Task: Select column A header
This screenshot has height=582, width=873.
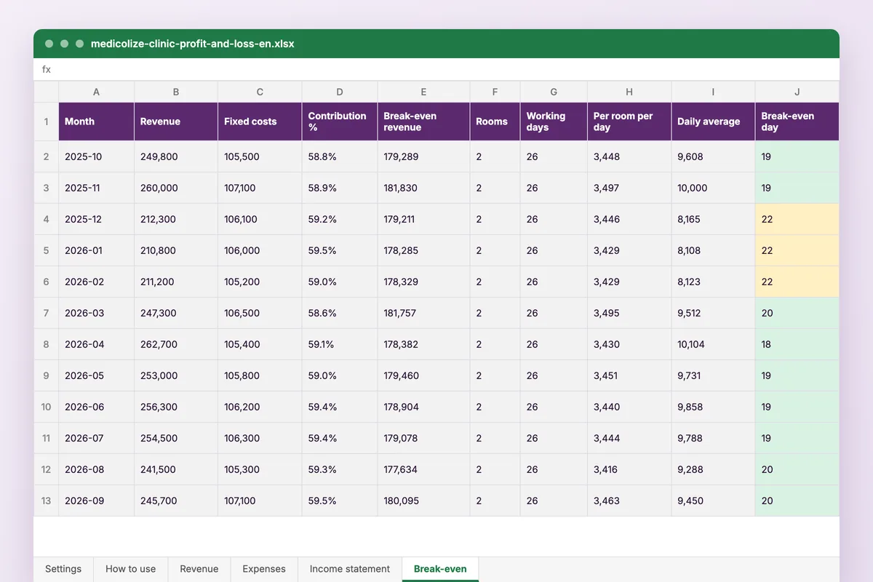Action: pyautogui.click(x=96, y=92)
